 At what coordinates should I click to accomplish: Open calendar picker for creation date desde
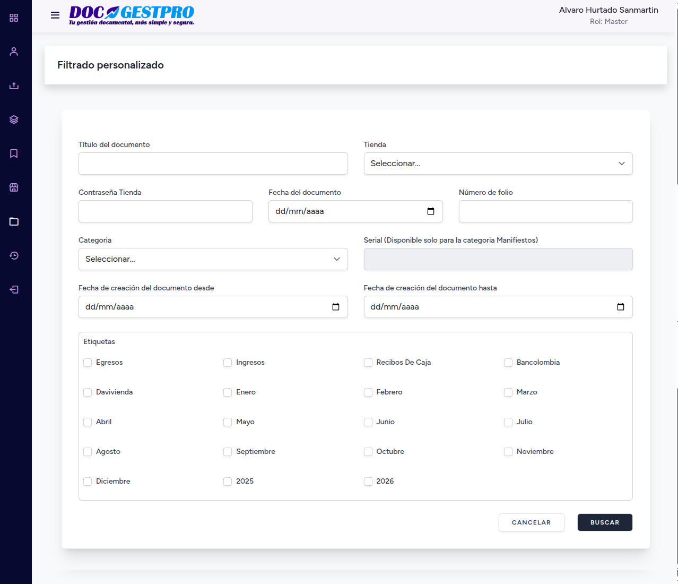(336, 307)
